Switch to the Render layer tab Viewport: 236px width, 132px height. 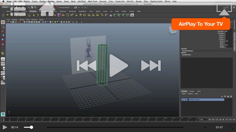click(192, 91)
